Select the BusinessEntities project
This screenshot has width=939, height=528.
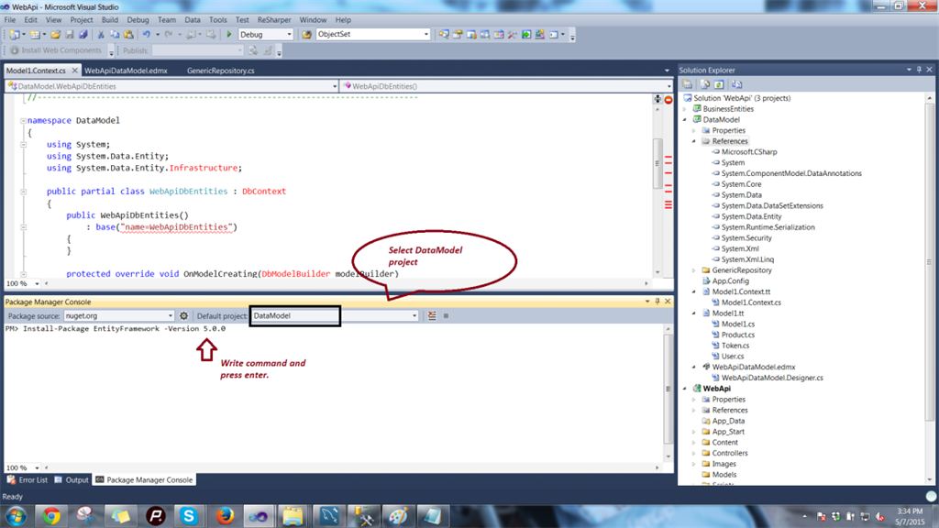(727, 109)
